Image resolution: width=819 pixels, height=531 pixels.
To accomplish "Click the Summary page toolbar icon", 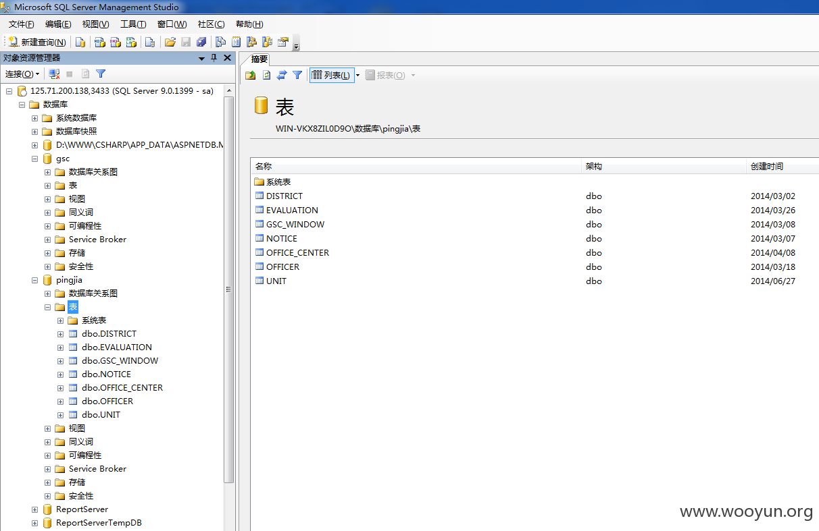I will coord(237,42).
